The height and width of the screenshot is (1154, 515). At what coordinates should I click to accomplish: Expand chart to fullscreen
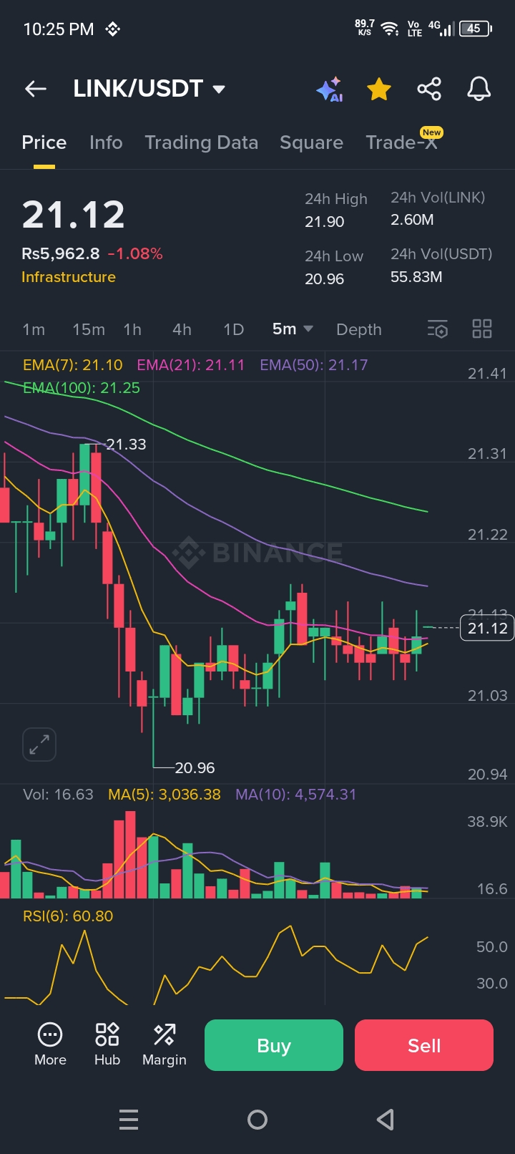coord(39,745)
